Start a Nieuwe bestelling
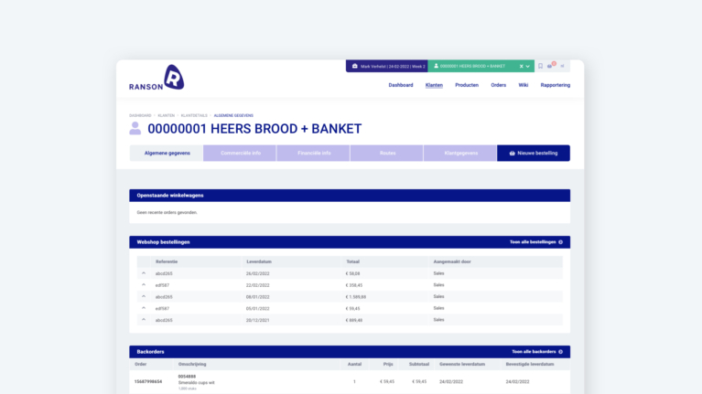 point(534,153)
